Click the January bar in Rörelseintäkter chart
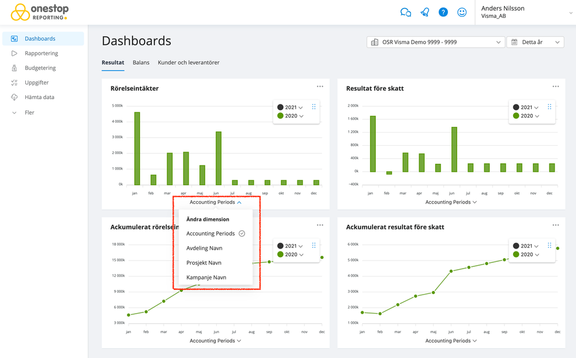576x358 pixels. coord(137,148)
